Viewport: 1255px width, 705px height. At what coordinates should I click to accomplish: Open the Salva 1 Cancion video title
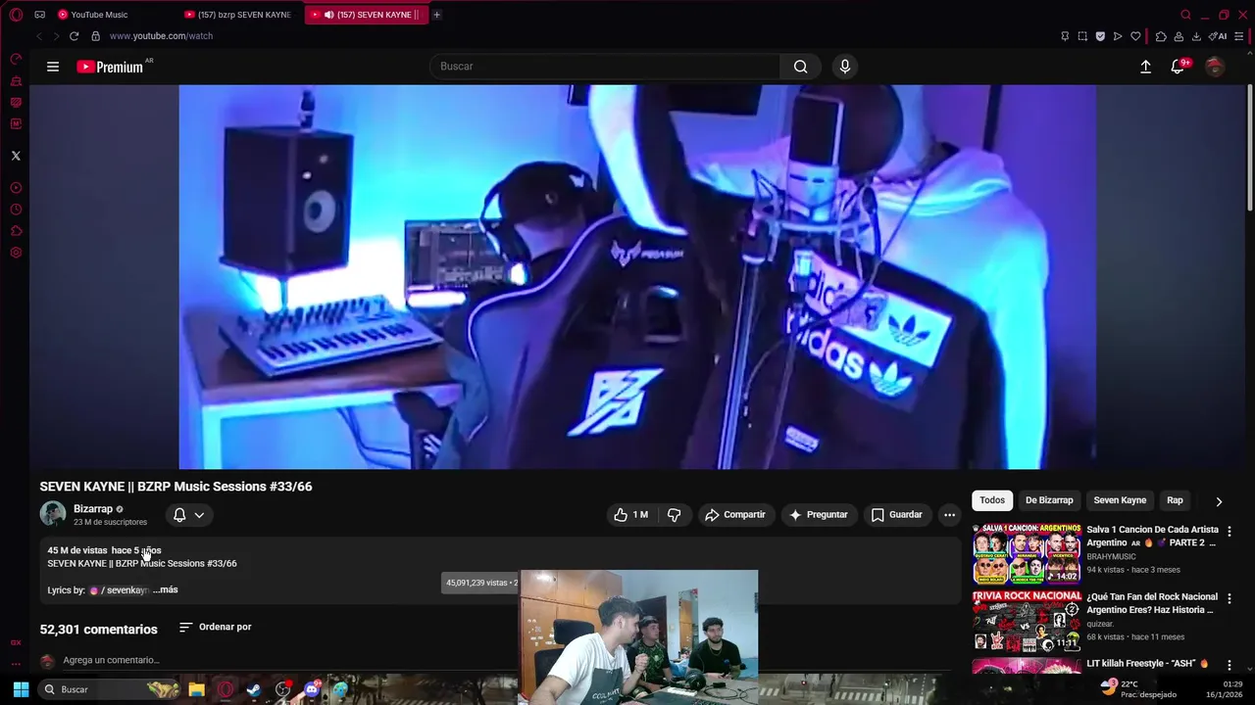click(1152, 537)
